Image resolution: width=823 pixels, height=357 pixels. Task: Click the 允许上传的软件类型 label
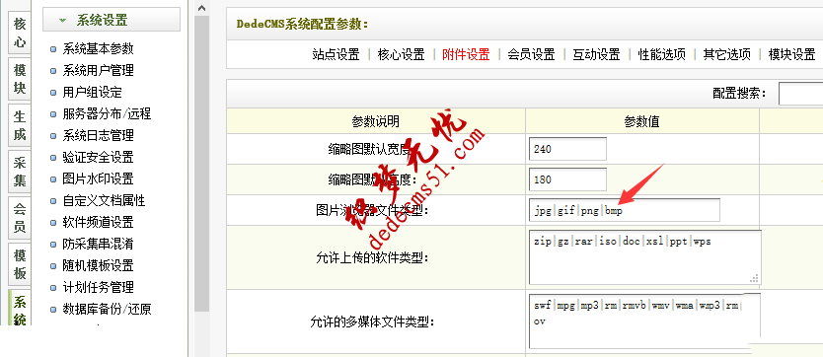click(x=373, y=258)
